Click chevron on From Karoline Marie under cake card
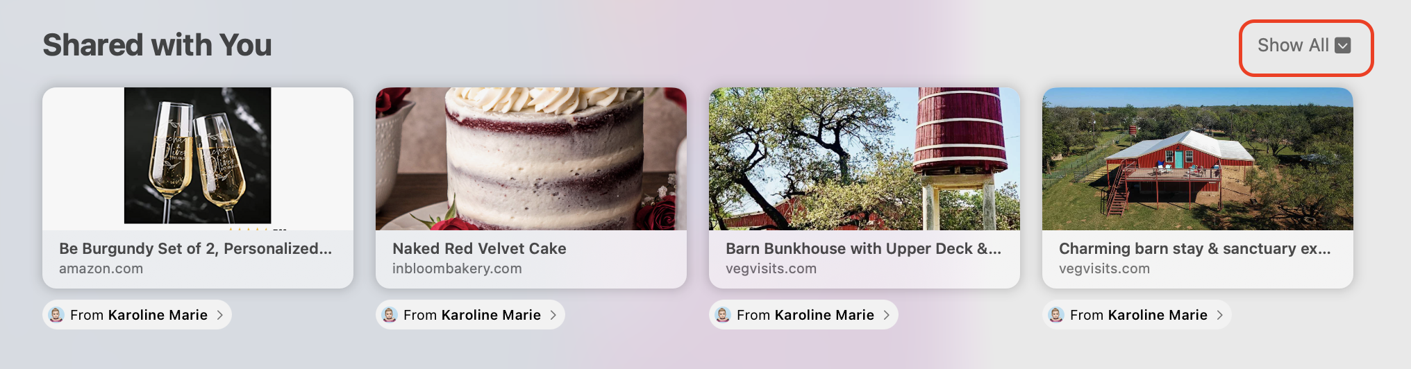1411x369 pixels. pos(553,315)
